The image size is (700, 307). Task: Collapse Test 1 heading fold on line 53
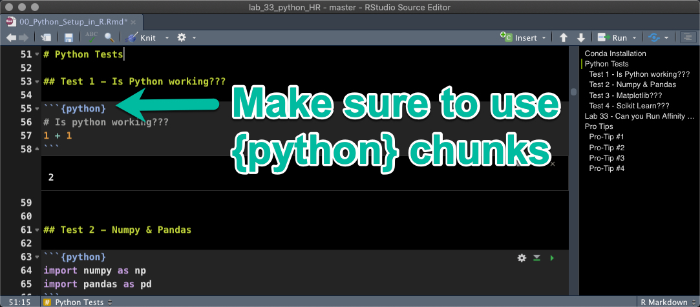(x=37, y=82)
